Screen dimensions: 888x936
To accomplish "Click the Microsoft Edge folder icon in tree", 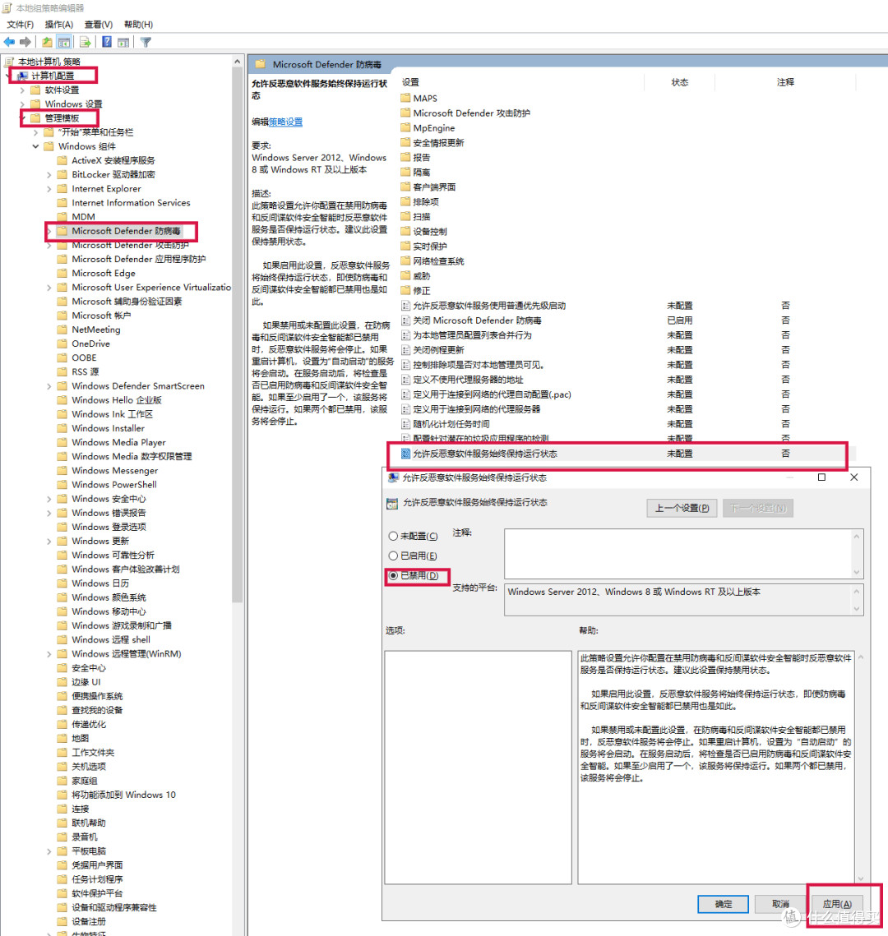I will (62, 274).
